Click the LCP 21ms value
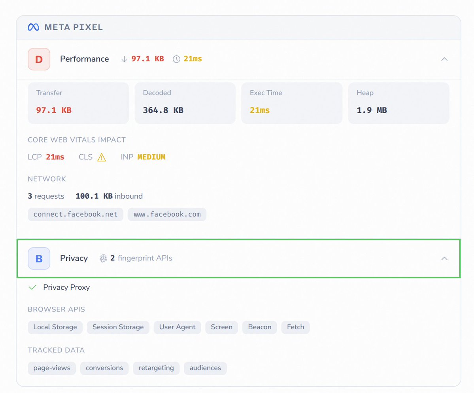This screenshot has height=393, width=474. pos(55,157)
